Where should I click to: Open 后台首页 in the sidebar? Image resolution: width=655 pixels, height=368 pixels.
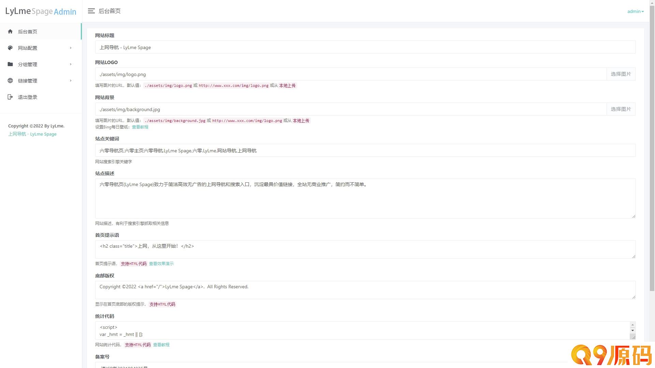coord(41,31)
